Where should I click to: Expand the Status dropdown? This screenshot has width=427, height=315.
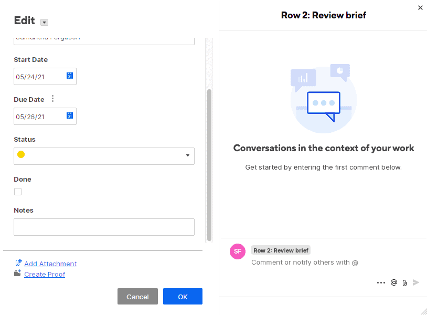188,156
